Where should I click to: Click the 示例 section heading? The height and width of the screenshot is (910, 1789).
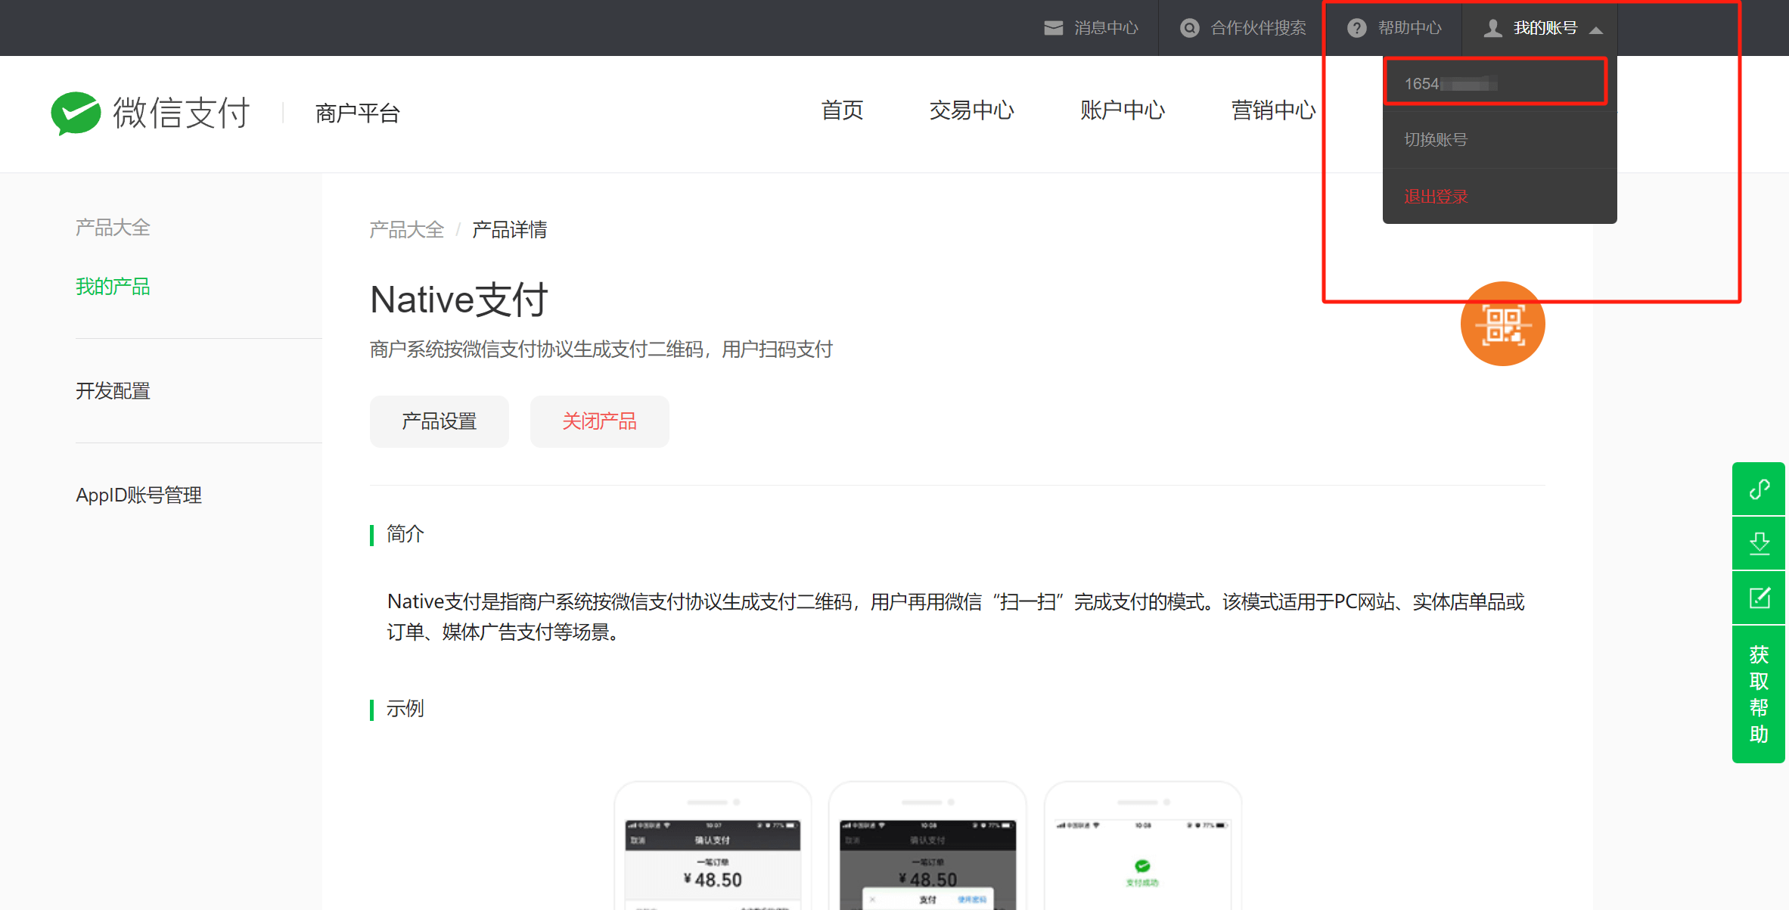pos(405,709)
